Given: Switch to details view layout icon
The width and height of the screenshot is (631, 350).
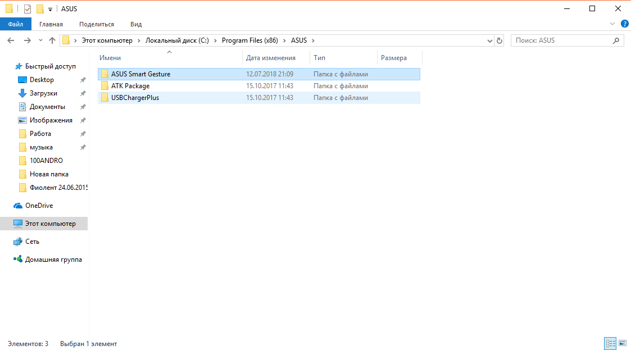Looking at the screenshot, I should [x=610, y=343].
